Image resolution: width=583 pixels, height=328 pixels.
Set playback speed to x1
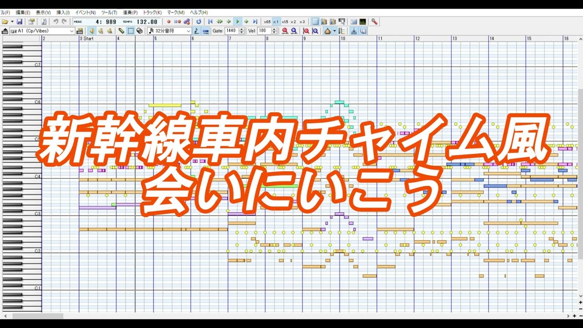coord(276,21)
